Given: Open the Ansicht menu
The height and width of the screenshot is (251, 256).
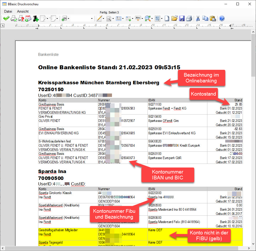Looking at the screenshot, I should tap(23, 11).
